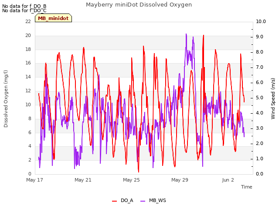Click the May 29 x-axis tick label

180,180
